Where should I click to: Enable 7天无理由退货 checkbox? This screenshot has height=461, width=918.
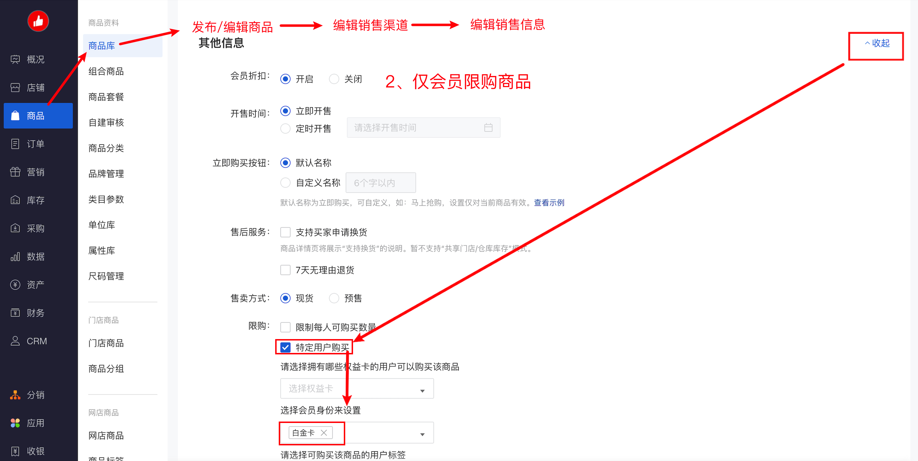[x=285, y=270]
